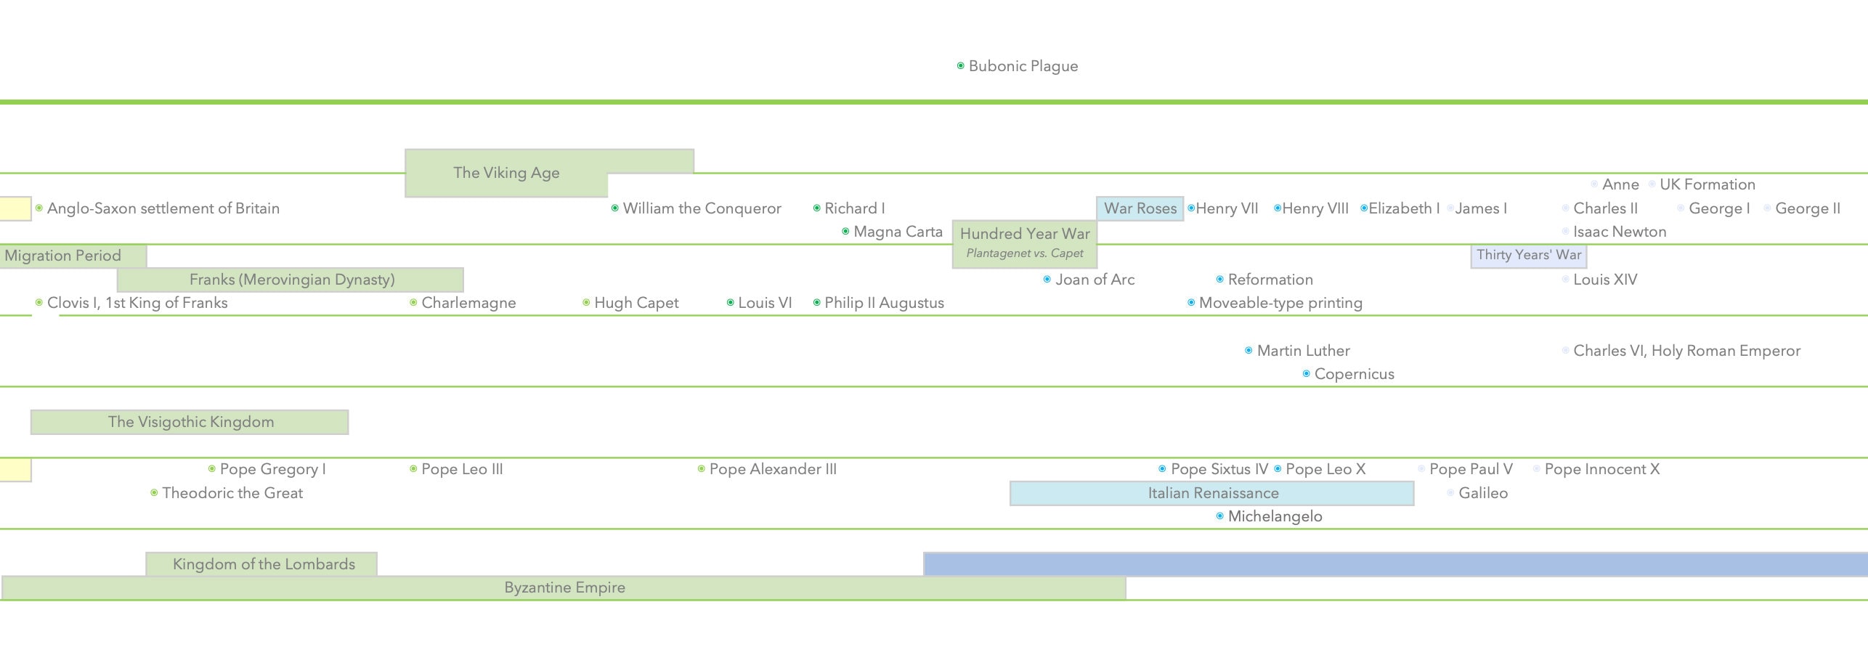The width and height of the screenshot is (1868, 655).
Task: Select the Magna Carta event dot
Action: pos(844,231)
